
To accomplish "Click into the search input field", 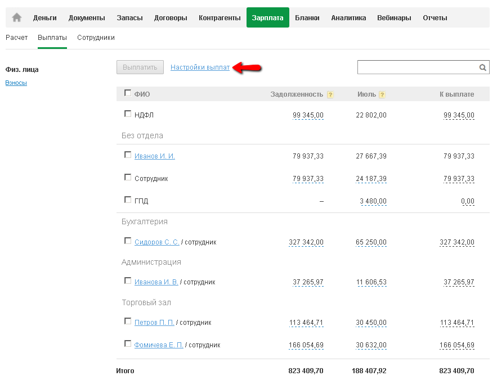I will coord(418,67).
